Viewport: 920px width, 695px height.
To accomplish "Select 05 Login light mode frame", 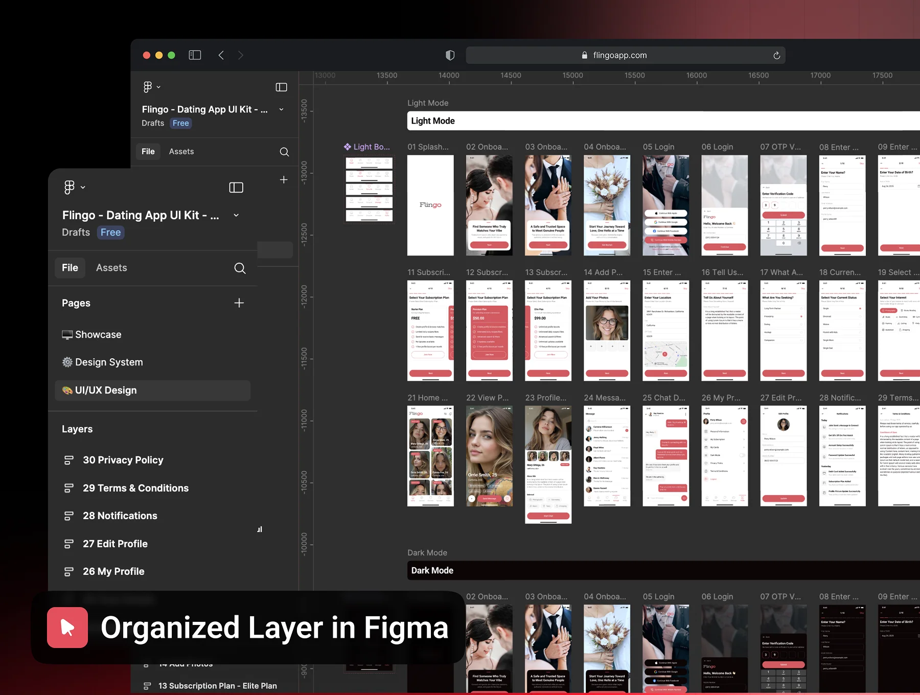I will (665, 205).
